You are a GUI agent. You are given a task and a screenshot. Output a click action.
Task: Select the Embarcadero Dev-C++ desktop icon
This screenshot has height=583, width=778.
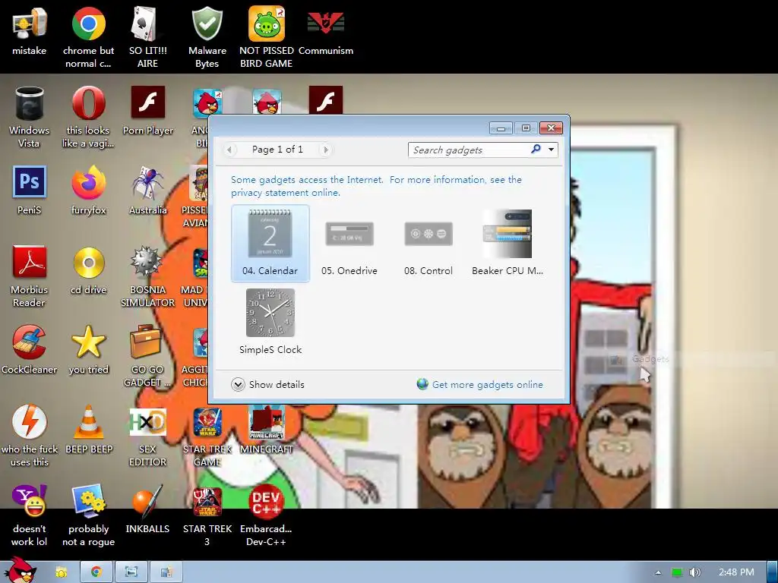coord(267,516)
